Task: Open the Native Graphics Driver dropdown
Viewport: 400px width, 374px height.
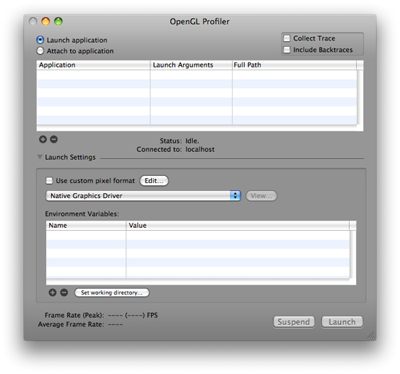Action: 143,196
